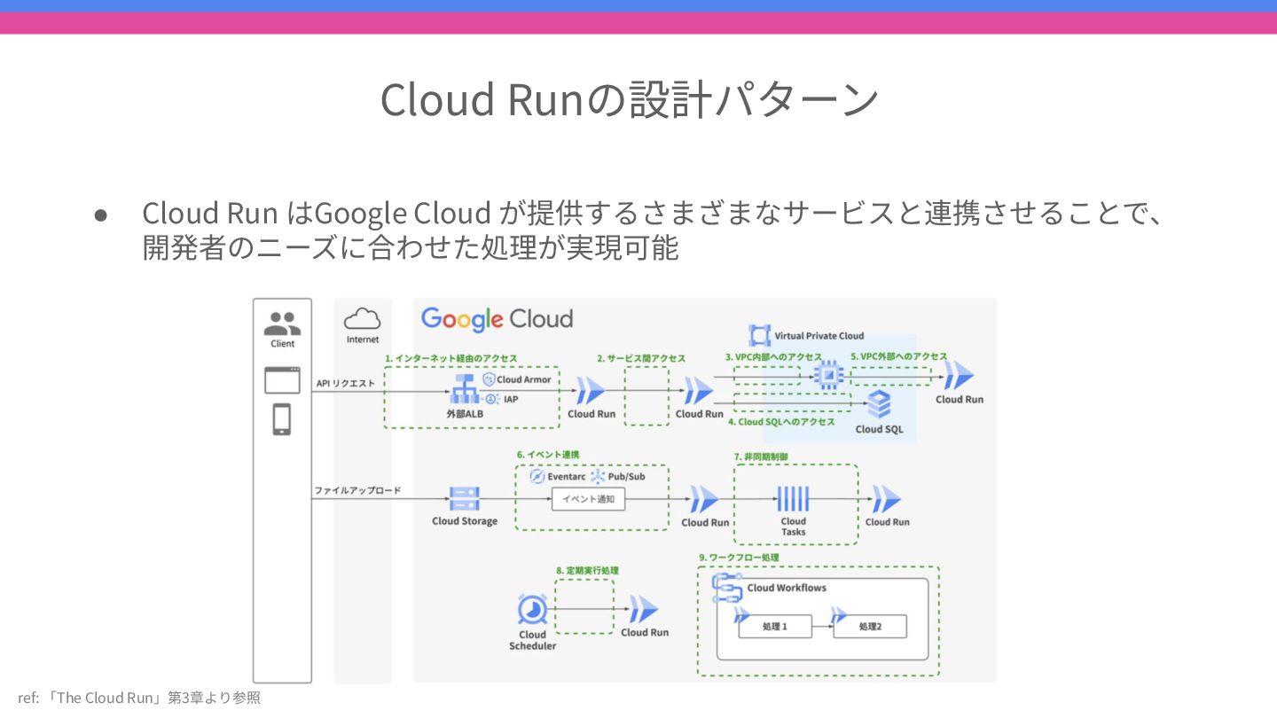Select the Cloud Run icon after Cloud Scheduler
The width and height of the screenshot is (1277, 718).
[644, 610]
